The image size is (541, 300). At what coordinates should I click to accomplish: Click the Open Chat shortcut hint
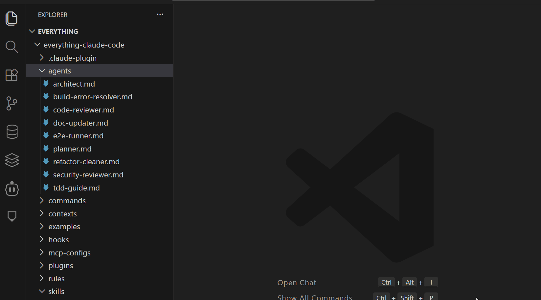click(x=297, y=283)
